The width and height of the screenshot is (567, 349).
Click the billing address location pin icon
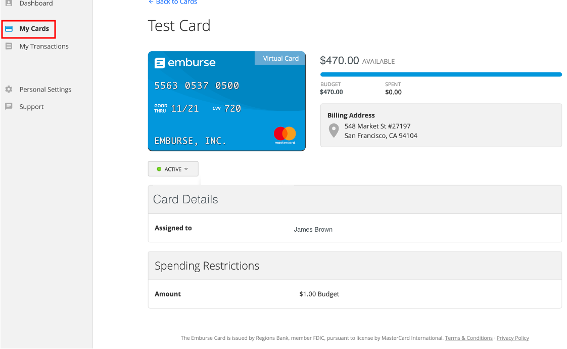[x=334, y=130]
